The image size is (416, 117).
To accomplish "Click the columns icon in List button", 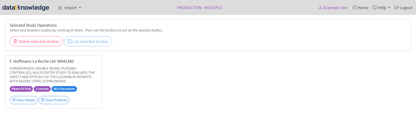I will 70,41.
